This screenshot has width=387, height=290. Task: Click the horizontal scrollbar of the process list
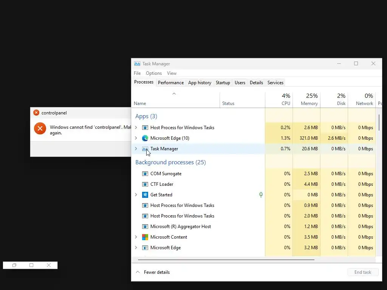(x=226, y=260)
